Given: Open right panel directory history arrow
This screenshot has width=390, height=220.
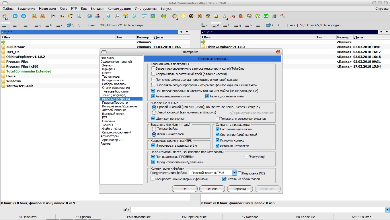Looking at the screenshot, I should pos(387,32).
